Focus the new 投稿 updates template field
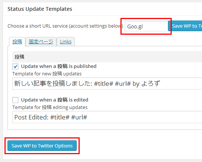 (x=107, y=84)
